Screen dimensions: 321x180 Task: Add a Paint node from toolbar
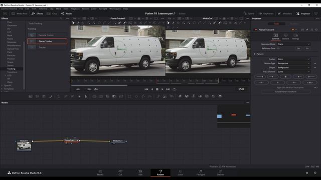coord(51,96)
